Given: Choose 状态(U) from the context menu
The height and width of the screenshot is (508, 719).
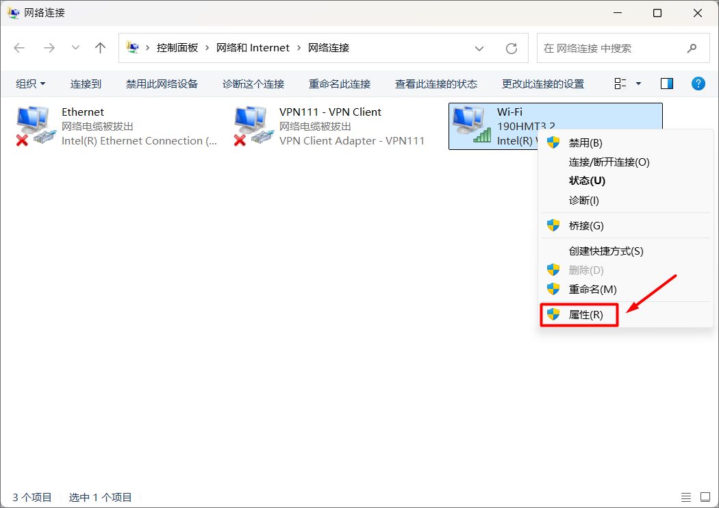Looking at the screenshot, I should pyautogui.click(x=625, y=181).
